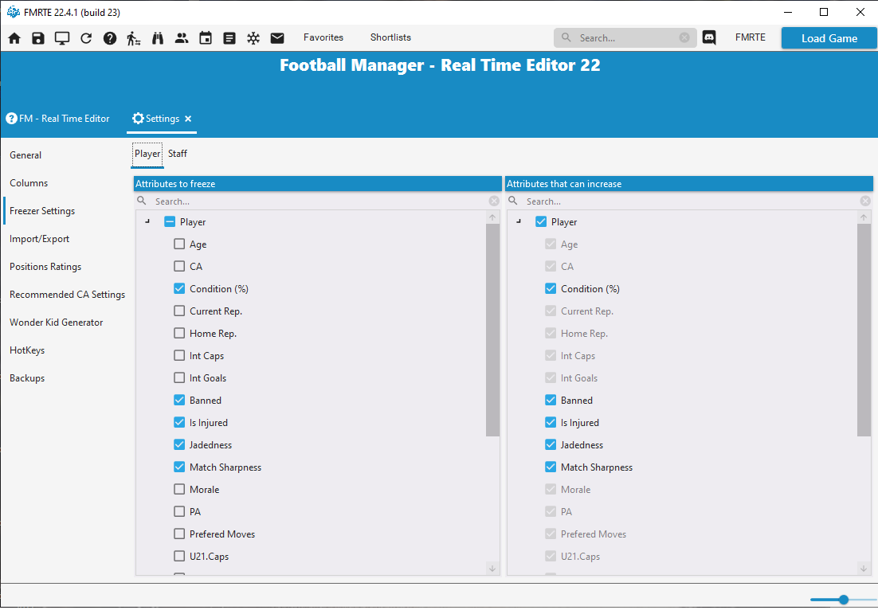Uncheck Condition (%) in Attributes to freeze
The height and width of the screenshot is (610, 878).
click(x=179, y=289)
